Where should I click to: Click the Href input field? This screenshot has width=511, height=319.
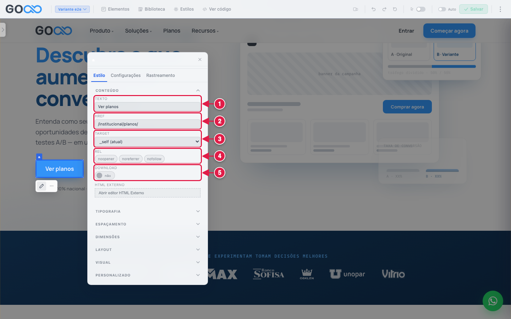coord(148,124)
